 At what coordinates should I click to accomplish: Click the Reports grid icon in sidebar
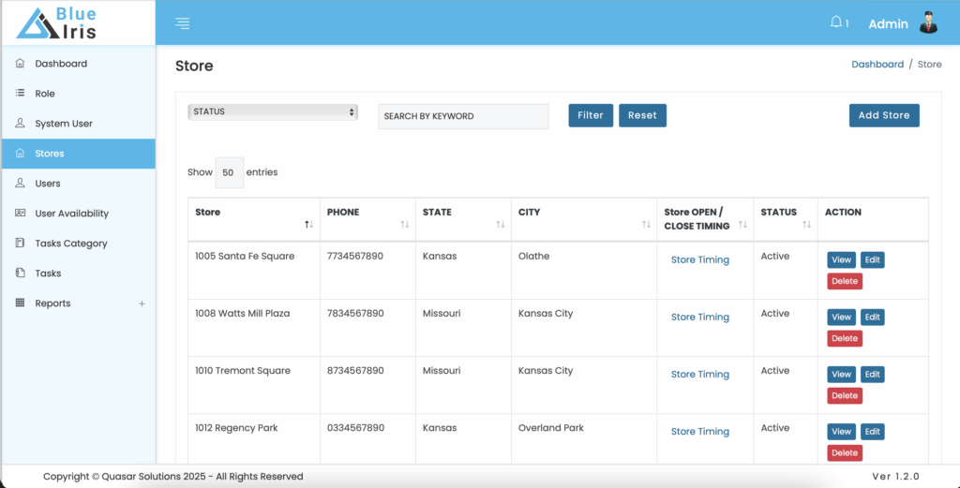click(21, 303)
